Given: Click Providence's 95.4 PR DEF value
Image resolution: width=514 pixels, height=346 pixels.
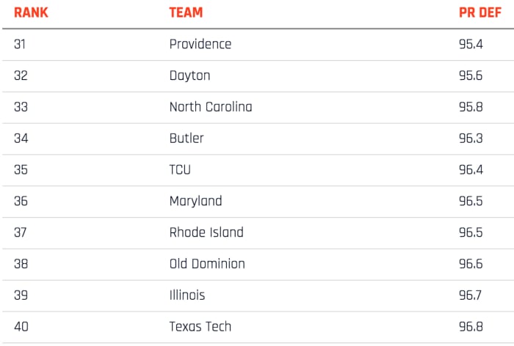Looking at the screenshot, I should [x=471, y=44].
